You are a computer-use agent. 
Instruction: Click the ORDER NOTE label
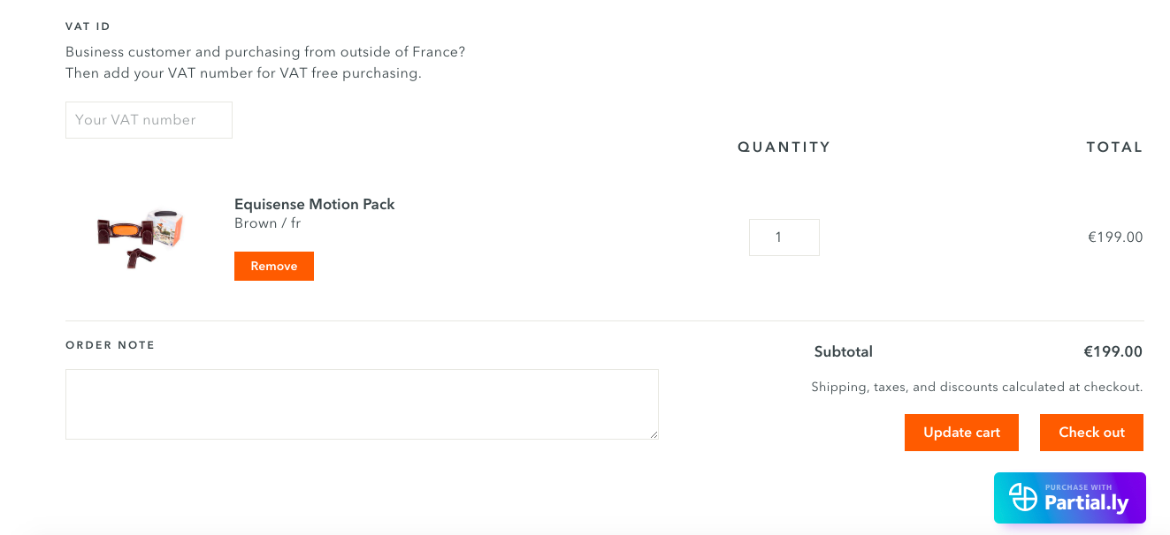click(111, 345)
